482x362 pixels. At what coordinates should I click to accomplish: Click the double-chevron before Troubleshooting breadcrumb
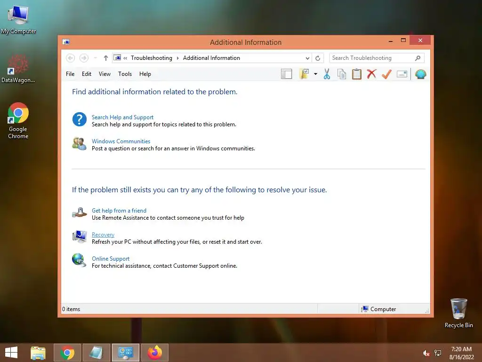click(x=125, y=58)
